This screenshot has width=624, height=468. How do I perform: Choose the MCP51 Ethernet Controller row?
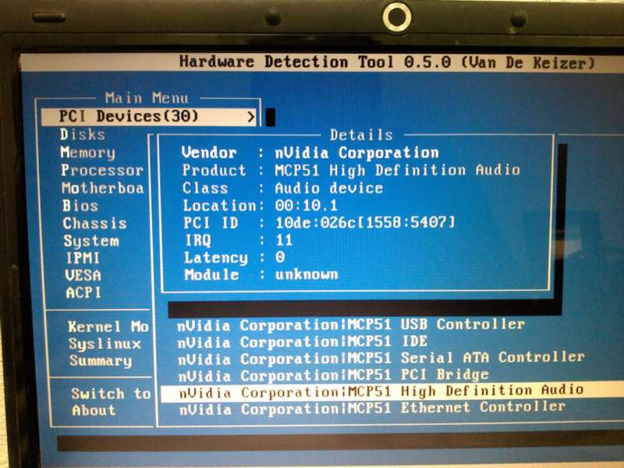point(371,408)
